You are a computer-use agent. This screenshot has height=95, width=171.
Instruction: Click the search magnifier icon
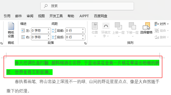[x=46, y=6]
